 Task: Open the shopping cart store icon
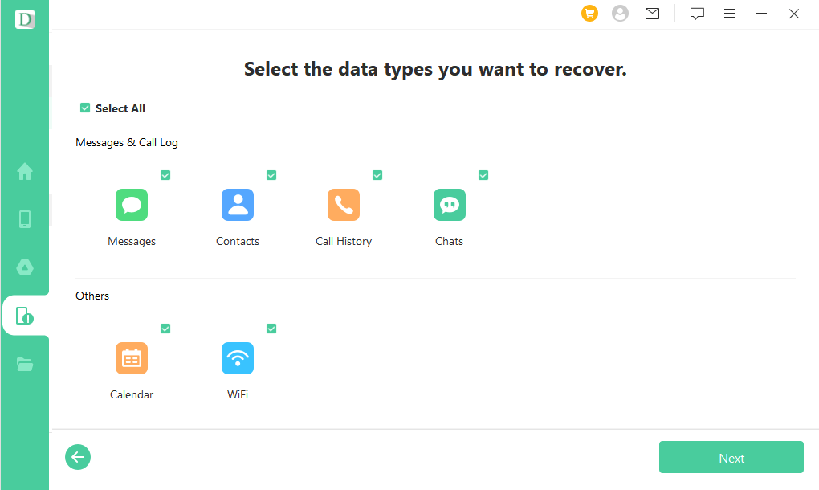click(590, 14)
